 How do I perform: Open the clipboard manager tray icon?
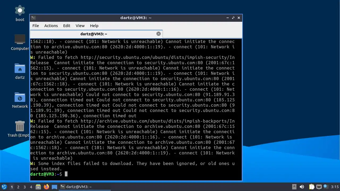point(312,187)
